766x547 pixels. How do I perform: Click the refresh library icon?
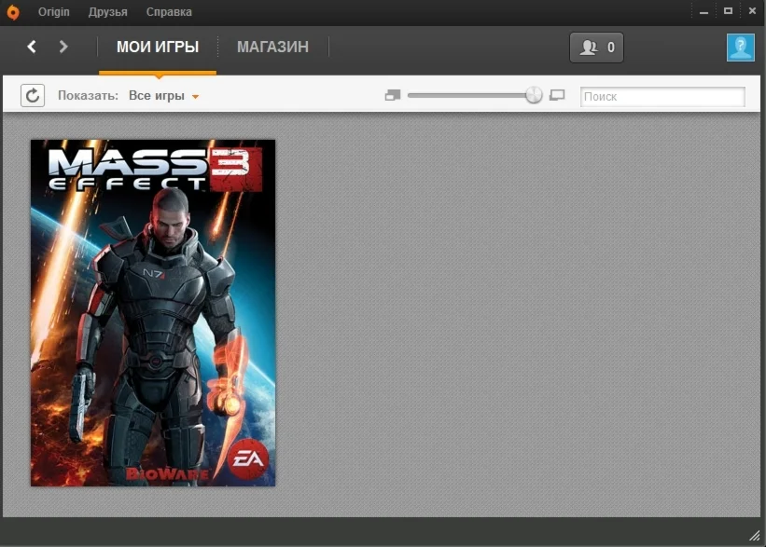tap(33, 94)
